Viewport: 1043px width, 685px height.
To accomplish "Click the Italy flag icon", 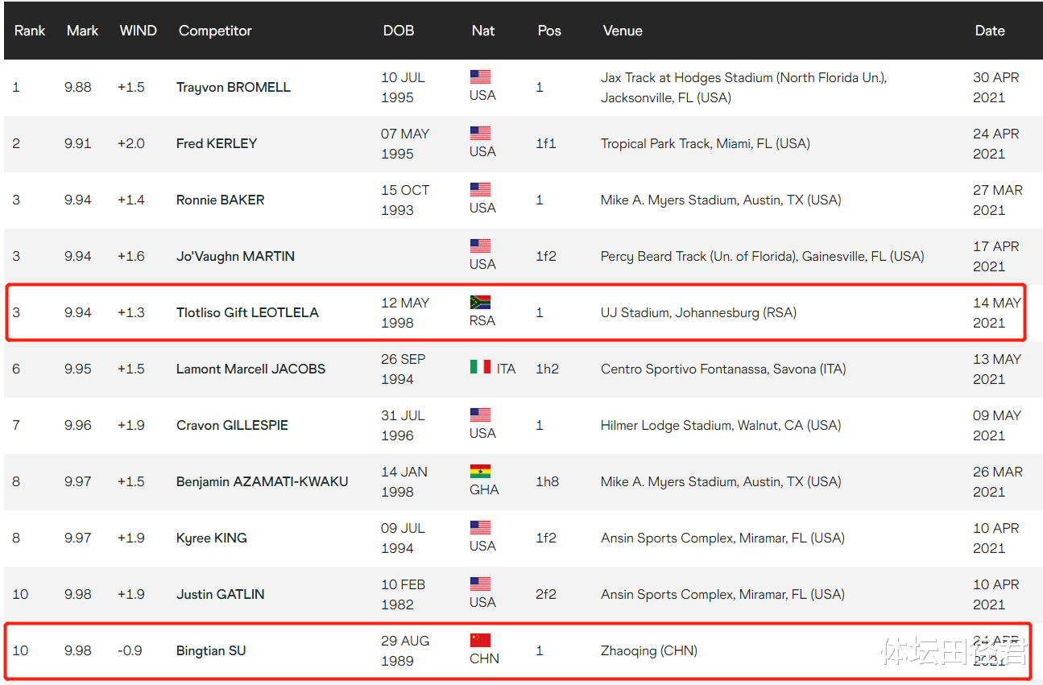I will [480, 367].
